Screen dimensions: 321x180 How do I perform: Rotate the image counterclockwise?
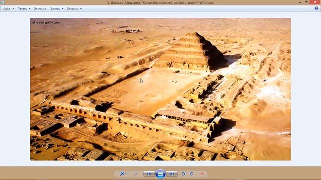[x=183, y=174]
